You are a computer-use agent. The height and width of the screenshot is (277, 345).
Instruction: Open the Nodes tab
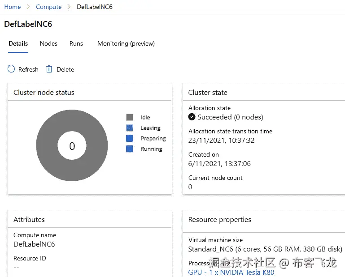tap(48, 44)
